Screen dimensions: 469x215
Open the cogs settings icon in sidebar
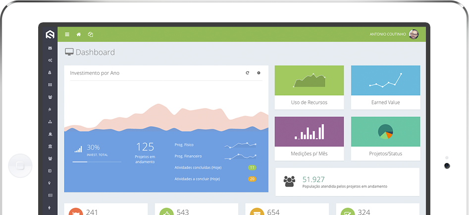tap(50, 60)
